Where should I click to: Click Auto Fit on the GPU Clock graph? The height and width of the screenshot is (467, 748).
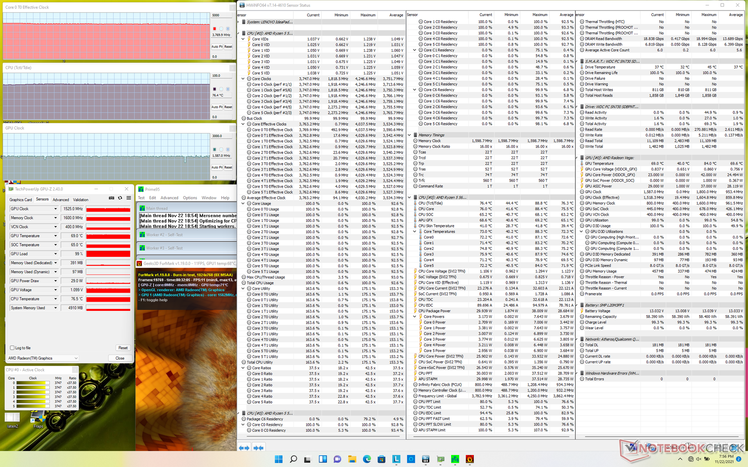coord(217,167)
